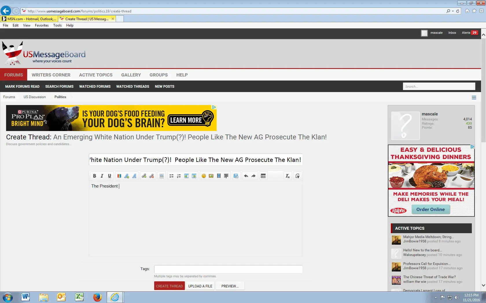
Task: Open Firefox from the taskbar
Action: (x=97, y=297)
